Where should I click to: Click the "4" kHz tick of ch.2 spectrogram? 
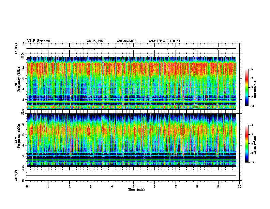pyautogui.click(x=24, y=145)
